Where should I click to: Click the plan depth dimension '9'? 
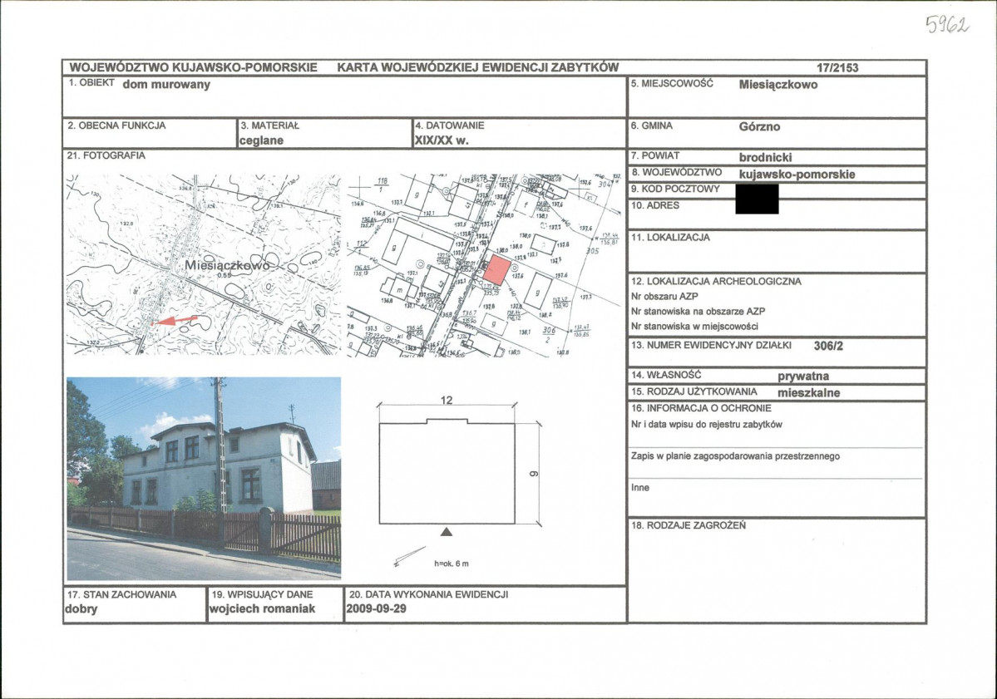534,474
